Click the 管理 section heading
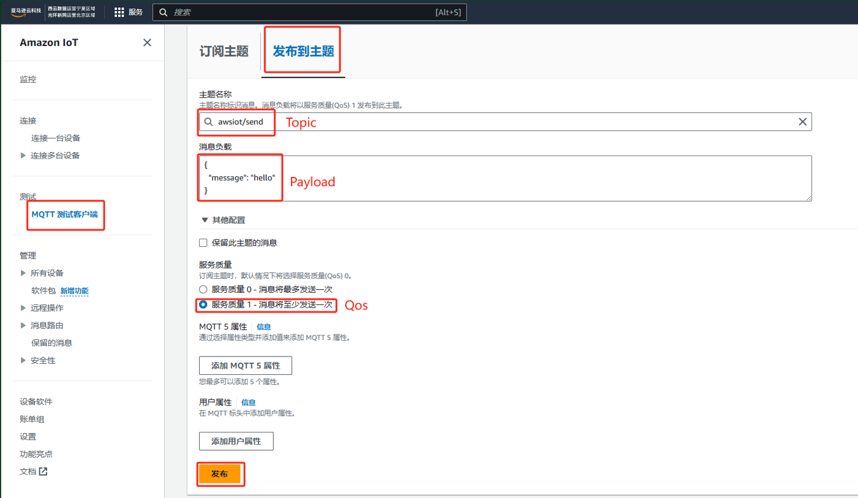The width and height of the screenshot is (858, 498). [28, 255]
